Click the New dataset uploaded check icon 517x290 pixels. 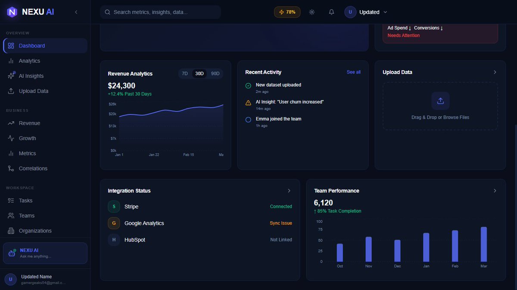coord(248,86)
